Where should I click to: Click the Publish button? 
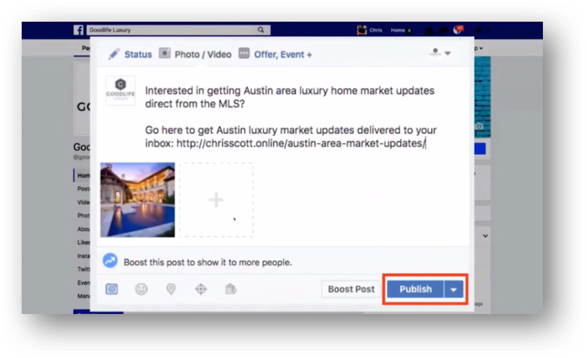click(x=416, y=289)
